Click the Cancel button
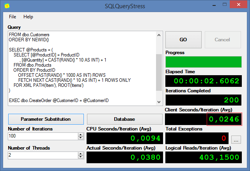The width and height of the screenshot is (250, 171). click(x=223, y=40)
